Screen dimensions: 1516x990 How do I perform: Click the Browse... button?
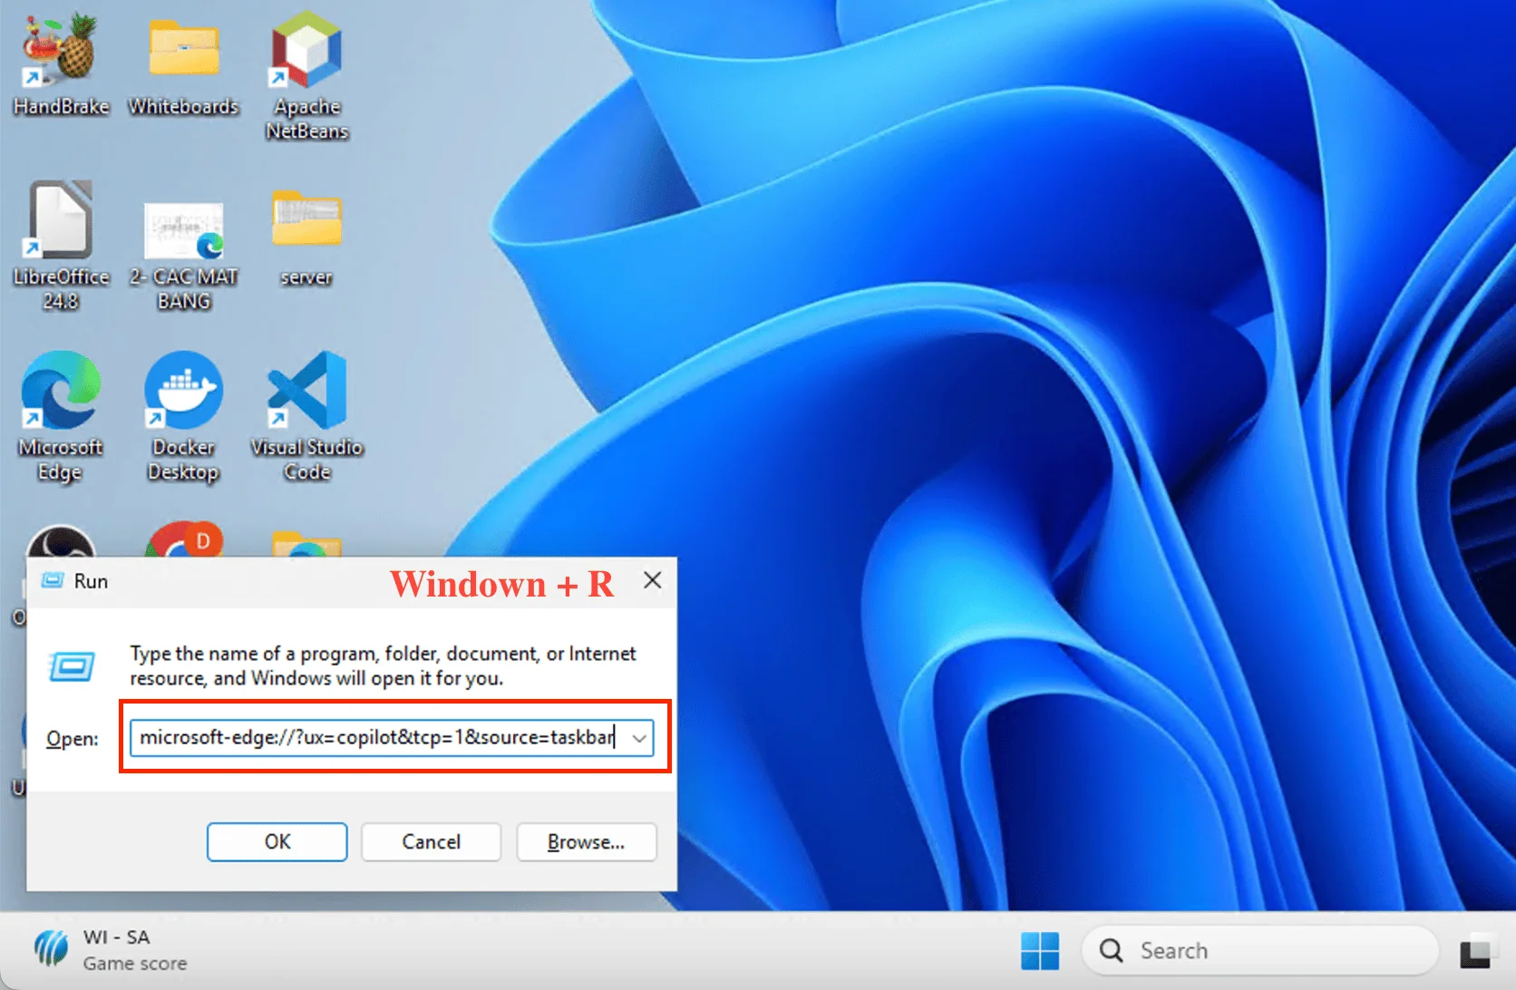point(586,842)
